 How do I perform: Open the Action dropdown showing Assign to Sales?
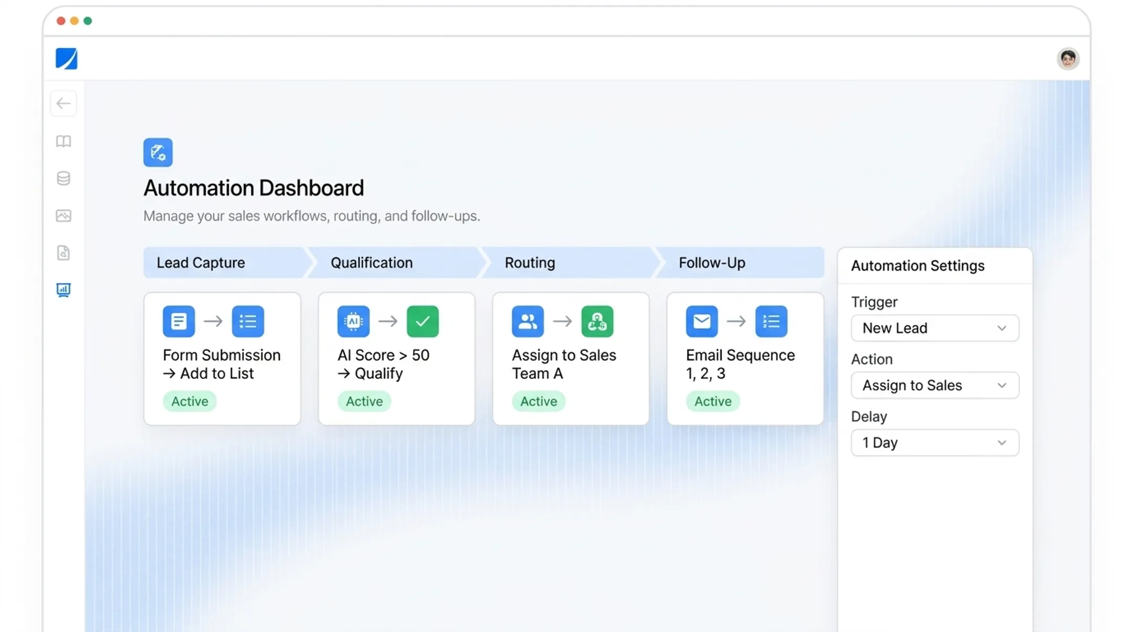[x=935, y=385]
